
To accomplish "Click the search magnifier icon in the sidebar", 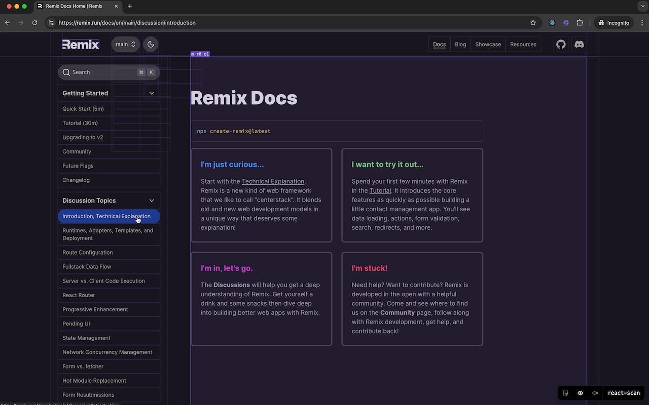I will 66,72.
